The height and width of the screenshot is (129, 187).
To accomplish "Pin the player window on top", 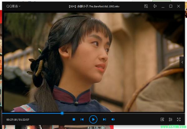I will (x=155, y=6).
